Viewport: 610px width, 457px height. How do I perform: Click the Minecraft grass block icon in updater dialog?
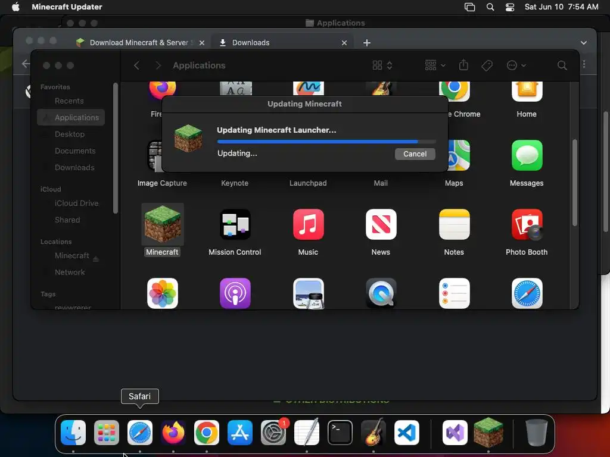188,138
